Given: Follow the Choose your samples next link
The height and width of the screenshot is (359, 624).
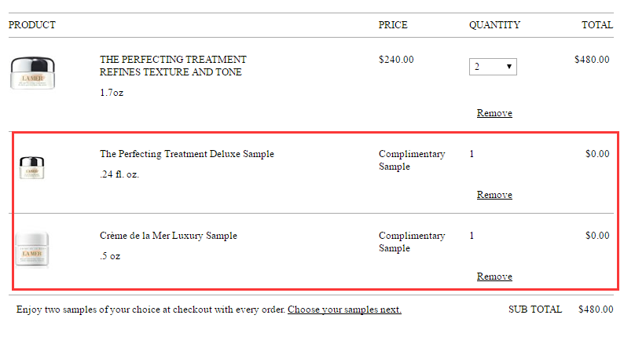Looking at the screenshot, I should 344,310.
